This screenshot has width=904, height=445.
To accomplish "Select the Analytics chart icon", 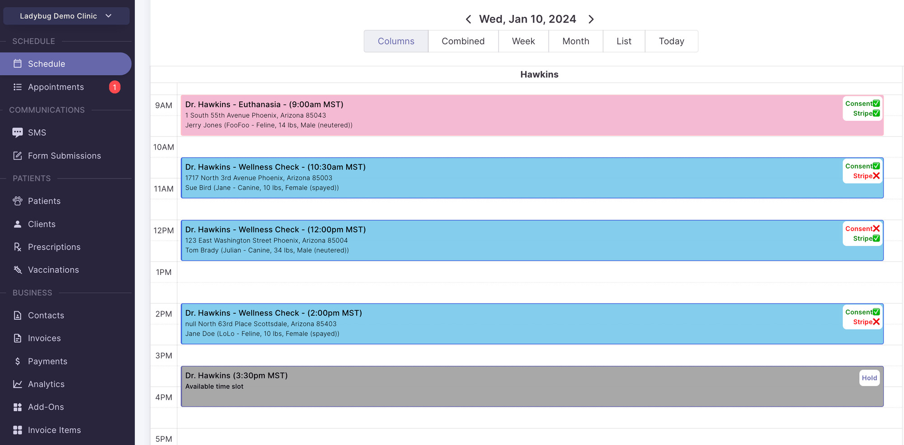I will pos(18,384).
